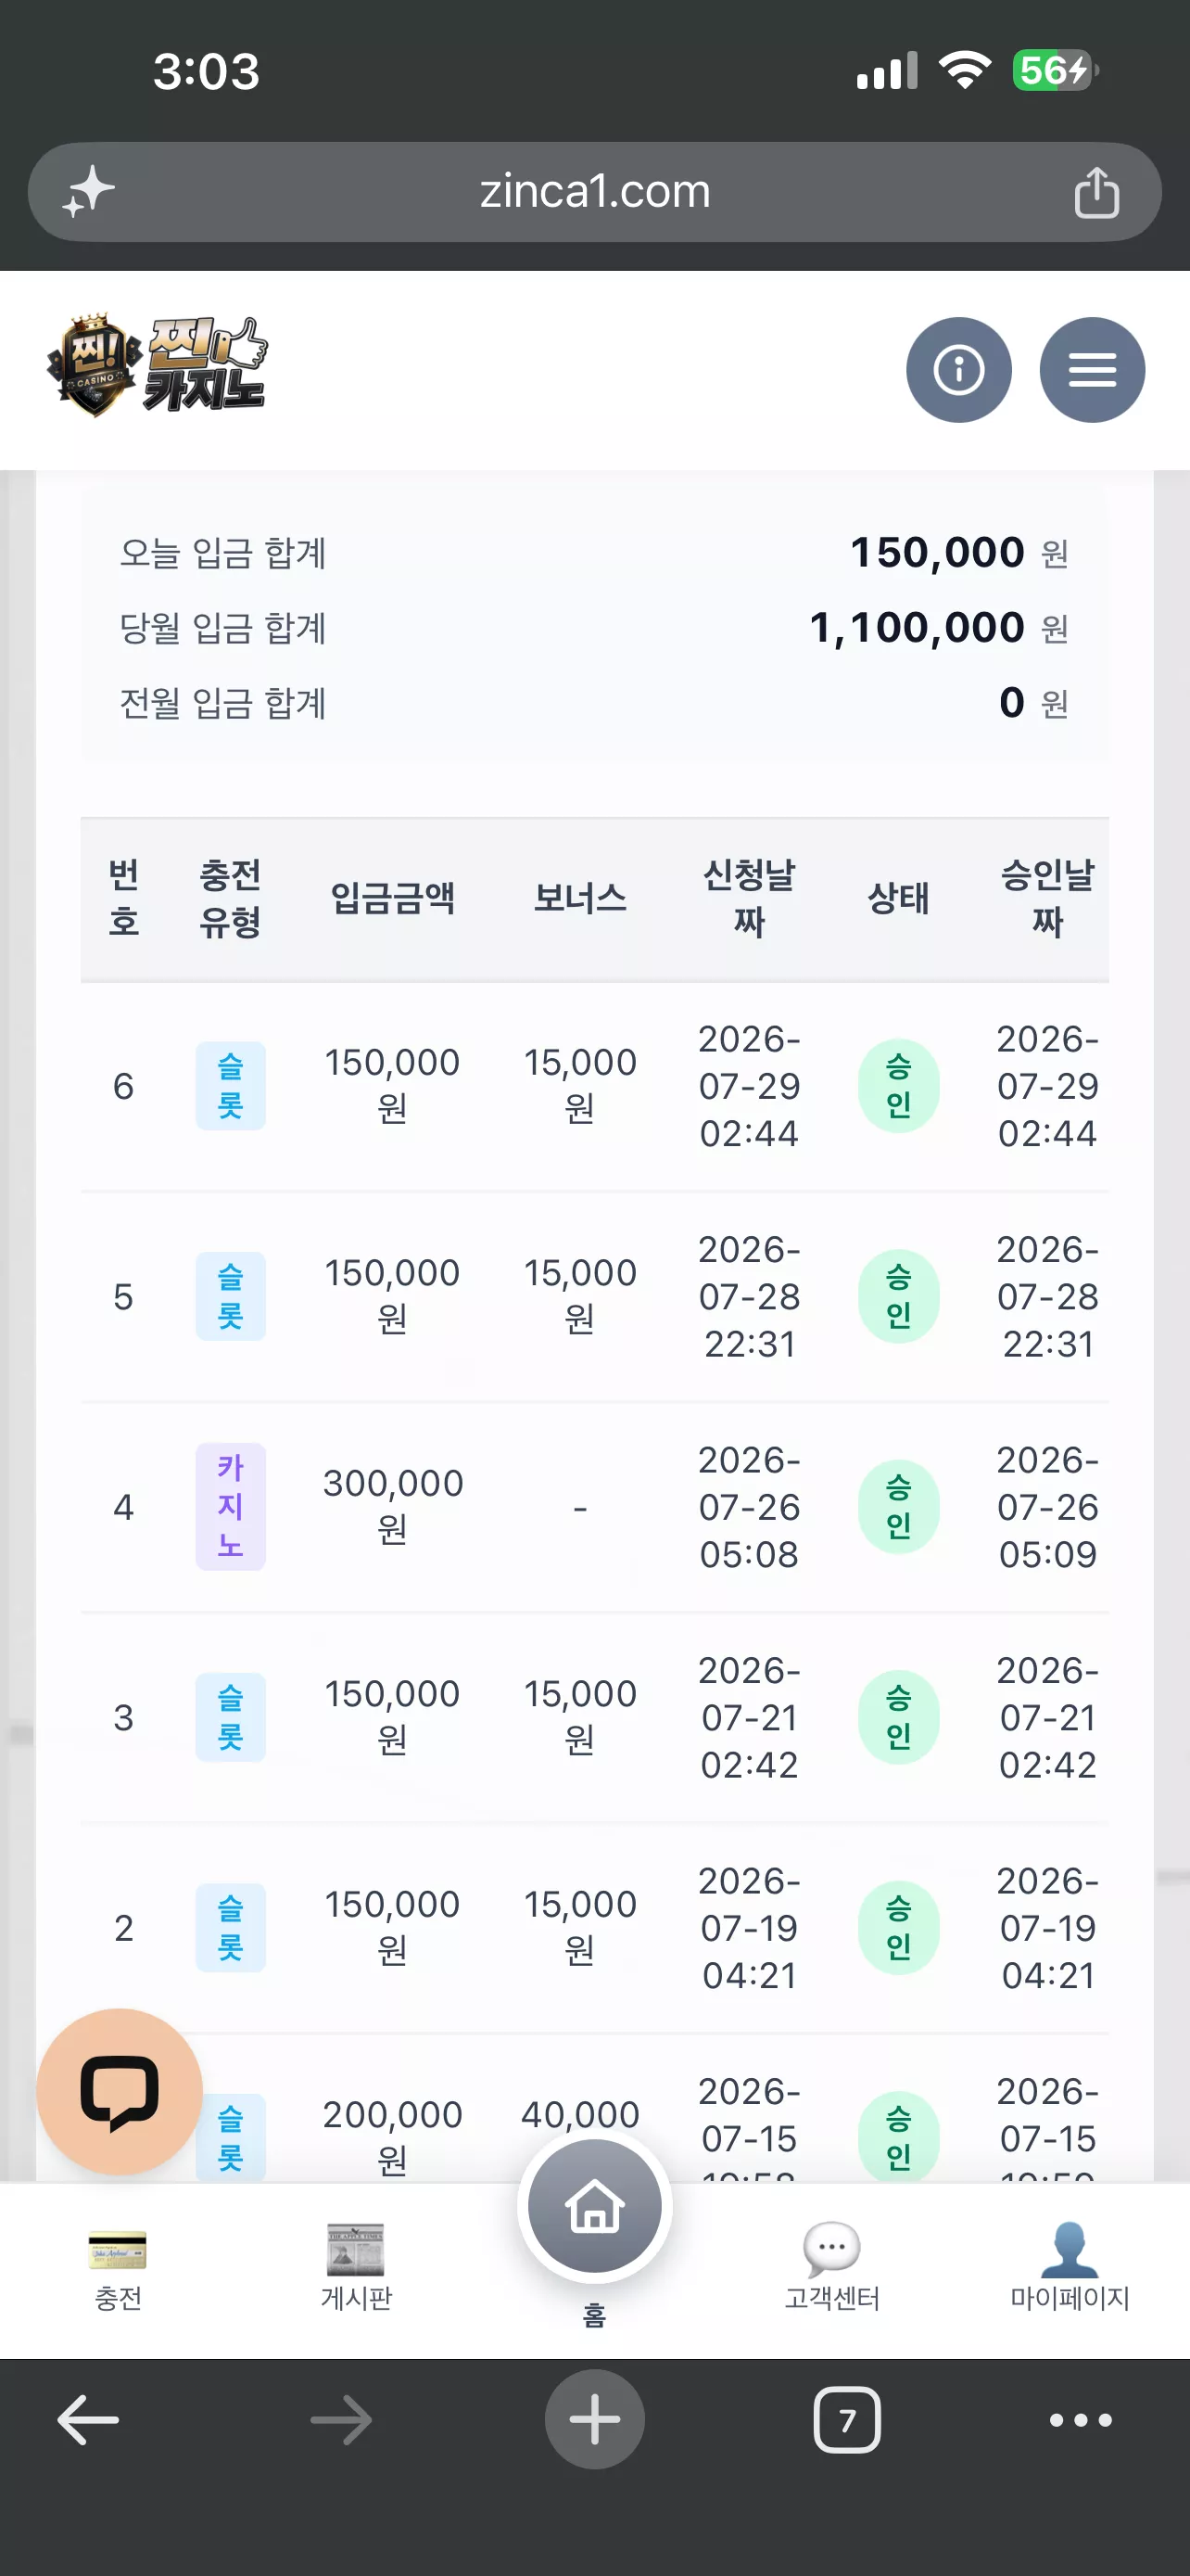Show the 7 open tabs switcher
1190x2576 pixels.
846,2420
